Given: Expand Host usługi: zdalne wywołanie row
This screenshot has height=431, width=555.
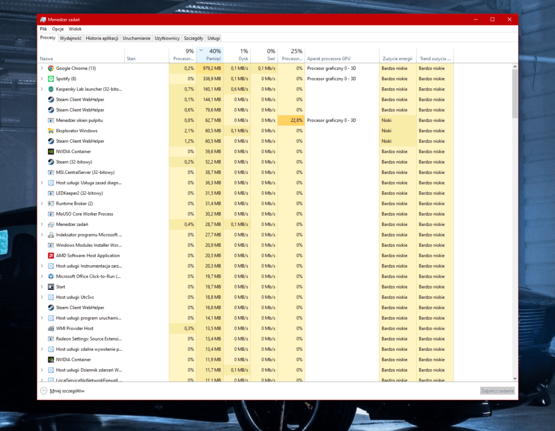Looking at the screenshot, I should point(42,349).
